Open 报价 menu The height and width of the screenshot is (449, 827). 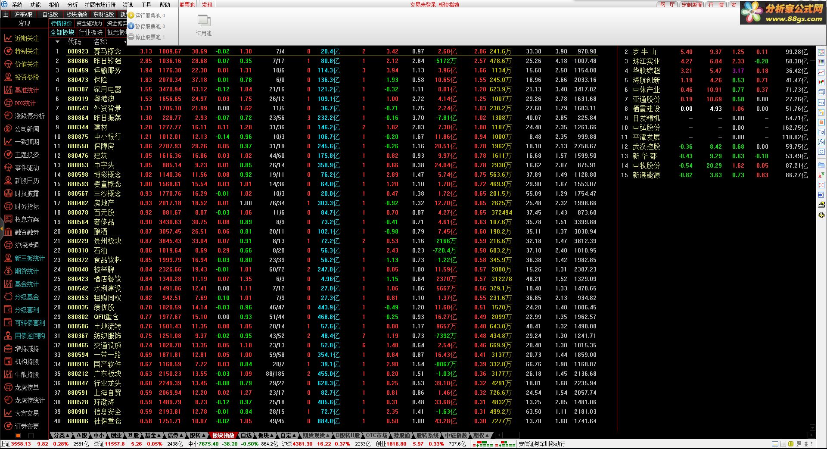(x=54, y=5)
